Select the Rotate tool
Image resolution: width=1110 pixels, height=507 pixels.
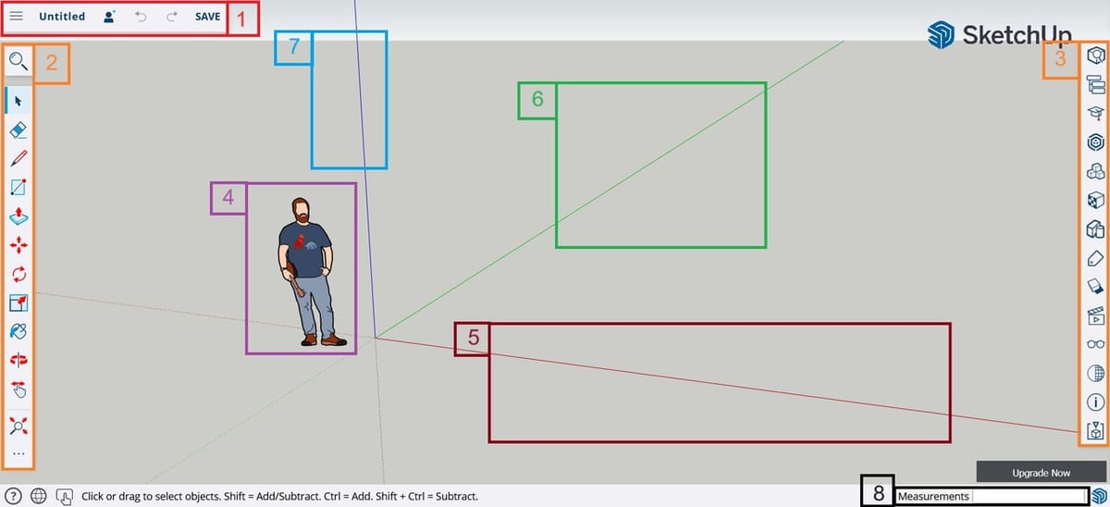[x=18, y=274]
